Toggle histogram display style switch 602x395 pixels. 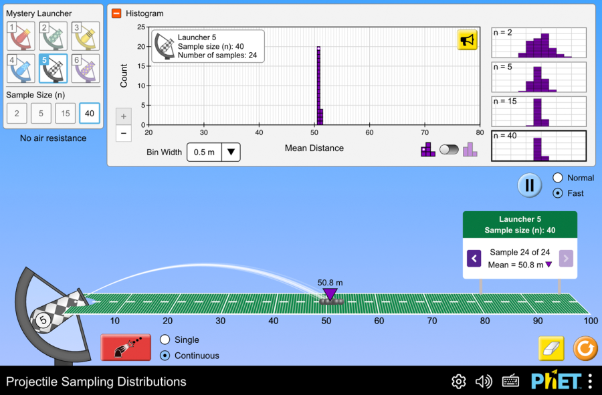coord(449,150)
